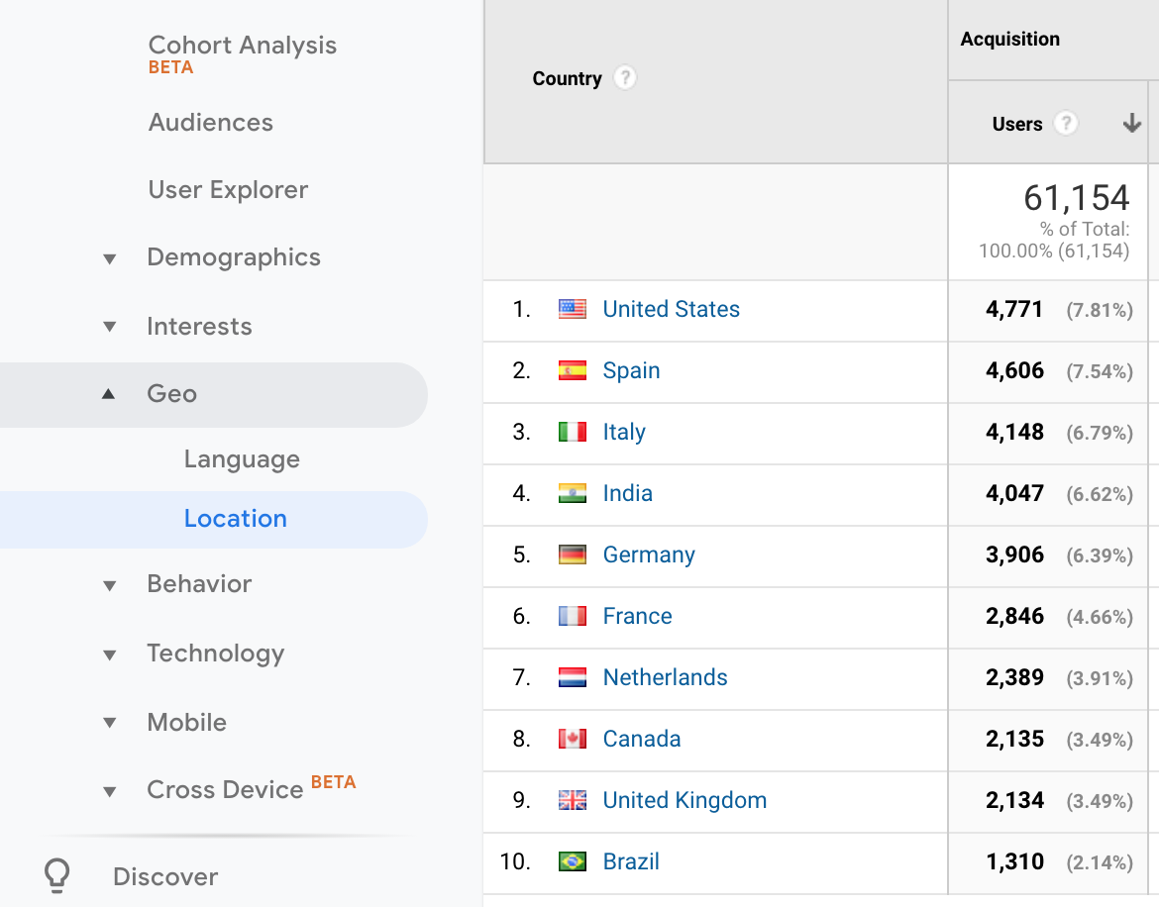The image size is (1159, 907).
Task: Drill into United Kingdom link
Action: [685, 800]
